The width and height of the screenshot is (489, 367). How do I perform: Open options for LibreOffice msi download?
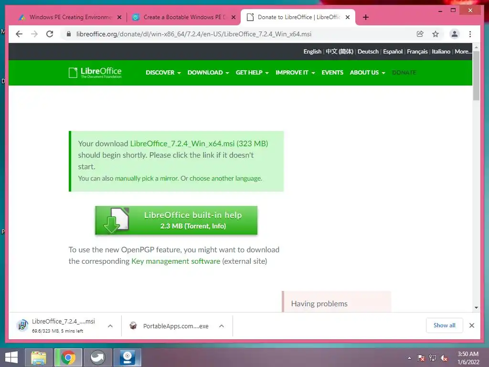(110, 326)
